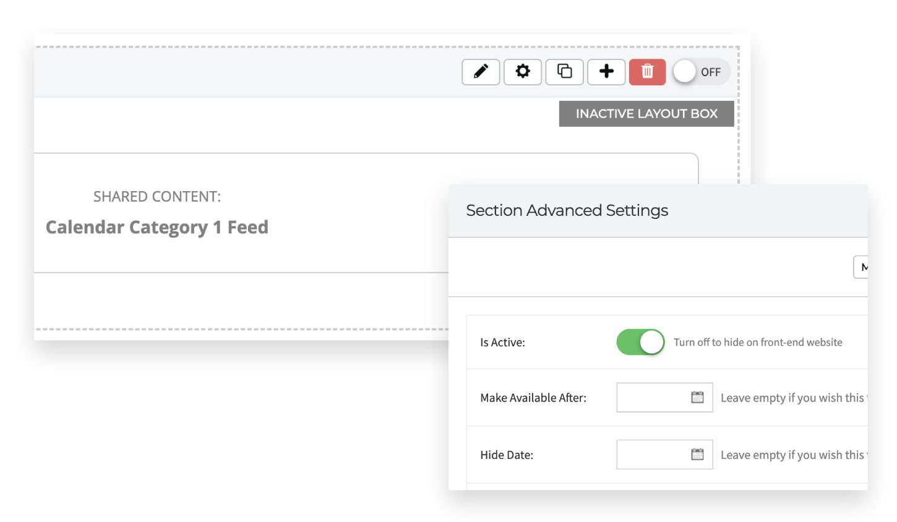Open the Hide Date calendar picker
This screenshot has height=522, width=897.
coord(698,455)
